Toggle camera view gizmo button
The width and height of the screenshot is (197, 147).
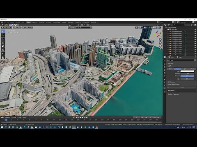[160, 46]
